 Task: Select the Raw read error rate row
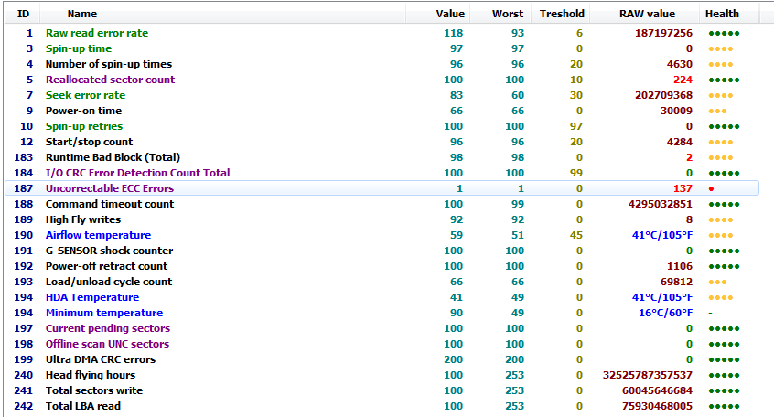[x=382, y=33]
